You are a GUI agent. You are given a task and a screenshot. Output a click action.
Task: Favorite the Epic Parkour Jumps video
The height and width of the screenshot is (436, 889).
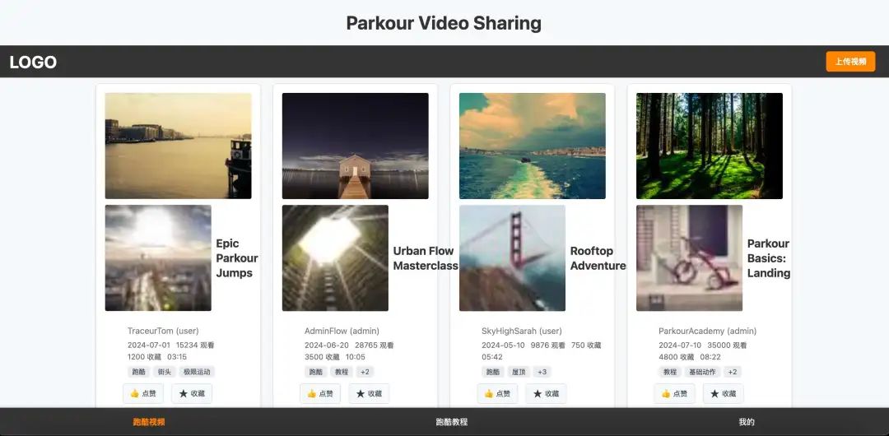[x=192, y=393]
